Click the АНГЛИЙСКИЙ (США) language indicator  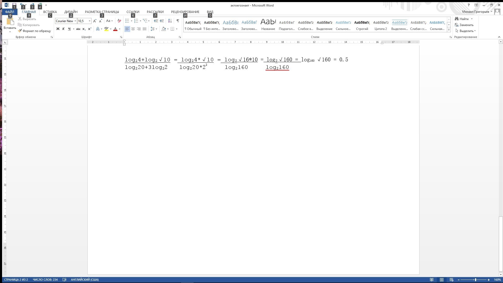tap(85, 280)
